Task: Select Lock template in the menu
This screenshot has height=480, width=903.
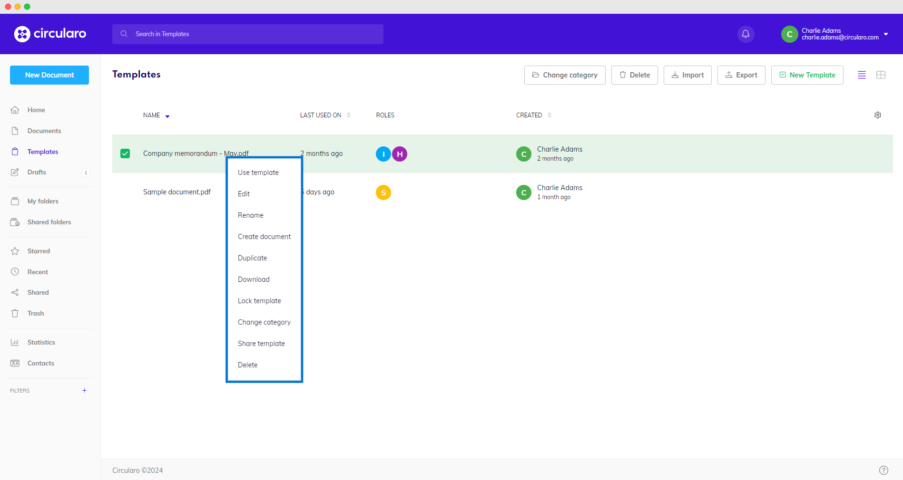Action: click(259, 300)
